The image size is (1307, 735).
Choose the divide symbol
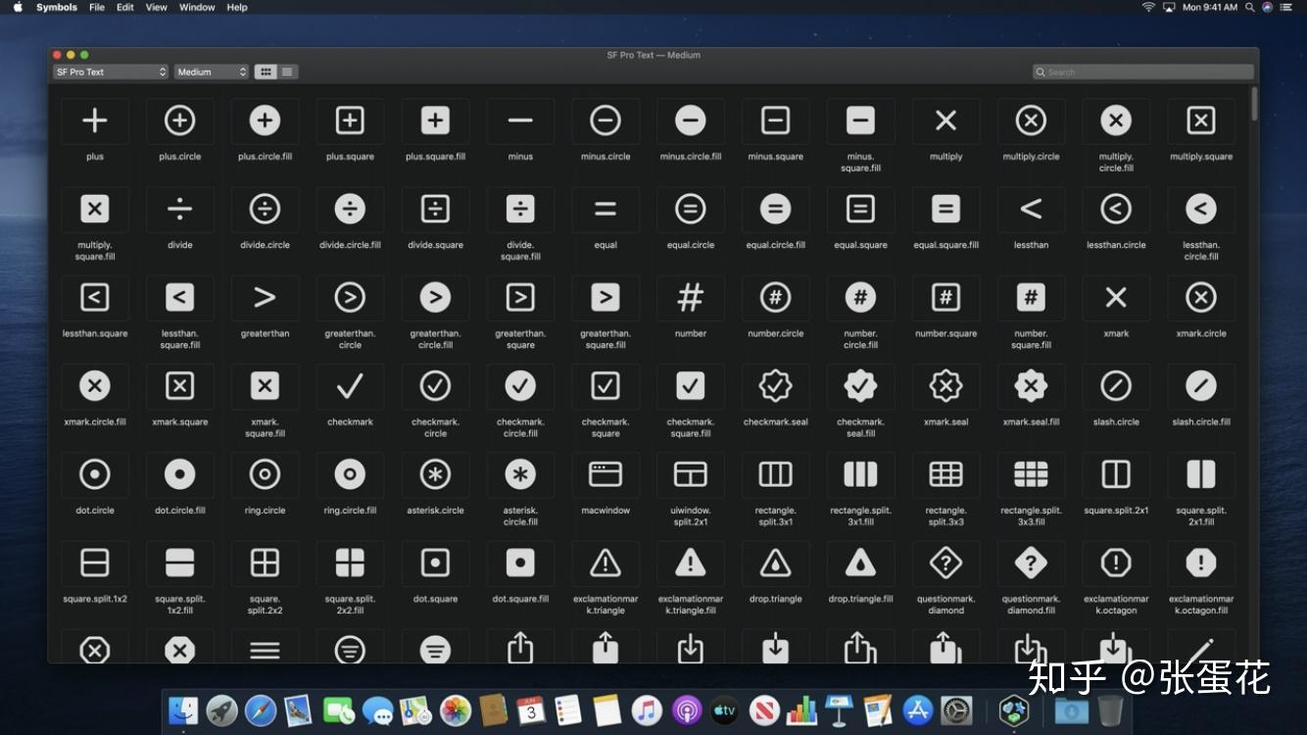pos(179,209)
